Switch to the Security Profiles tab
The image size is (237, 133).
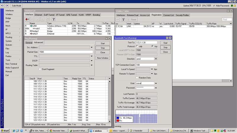tap(182, 15)
